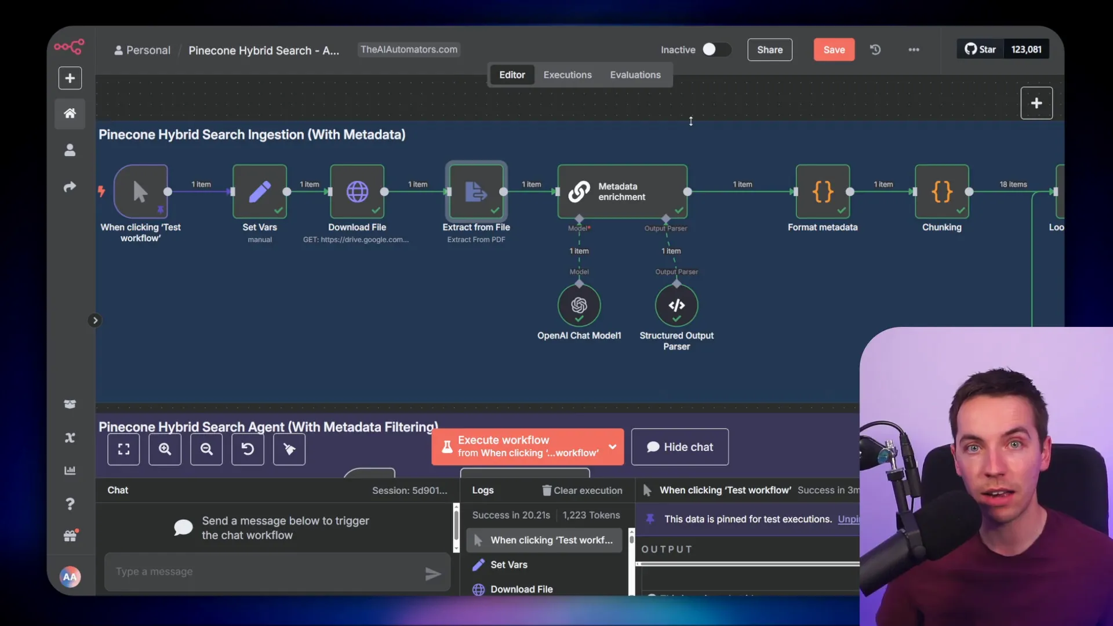Image resolution: width=1113 pixels, height=626 pixels.
Task: Open workflow history clock icon
Action: (x=875, y=50)
